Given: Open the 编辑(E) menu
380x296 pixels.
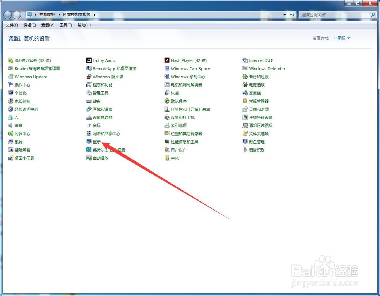Looking at the screenshot, I should (30, 25).
